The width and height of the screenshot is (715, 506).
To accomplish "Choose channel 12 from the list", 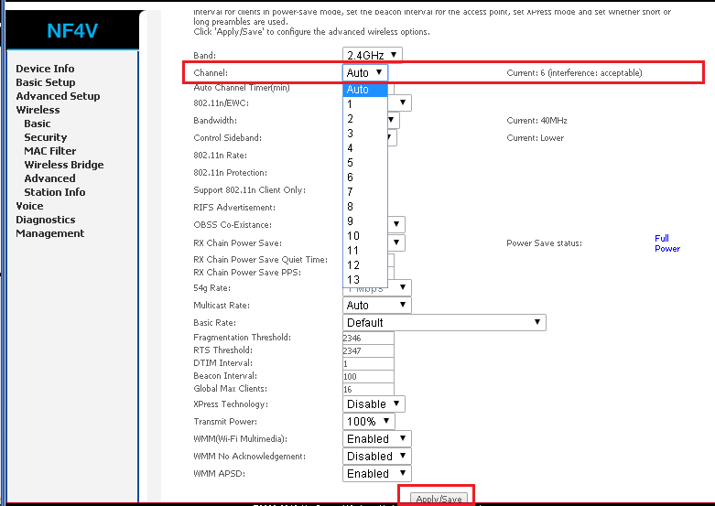I will coord(364,264).
